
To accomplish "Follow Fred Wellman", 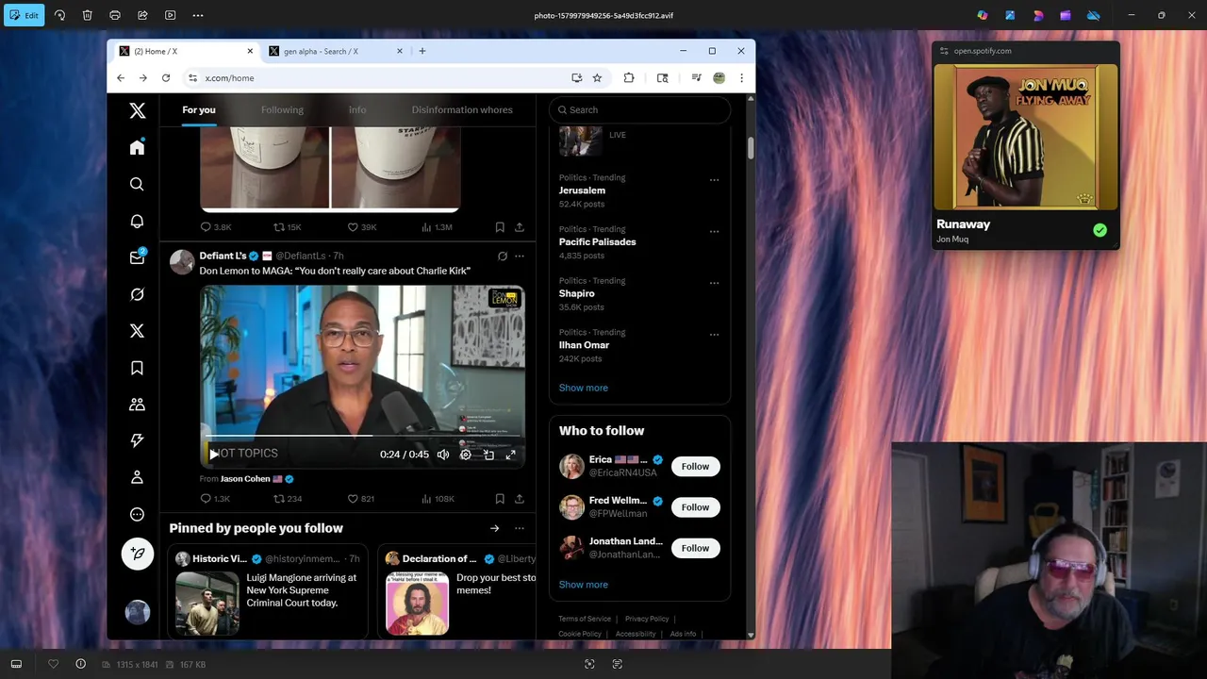I will coord(695,507).
